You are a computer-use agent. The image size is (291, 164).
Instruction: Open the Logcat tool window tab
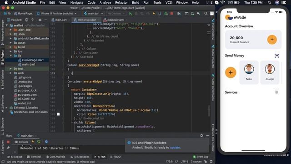coord(15,157)
